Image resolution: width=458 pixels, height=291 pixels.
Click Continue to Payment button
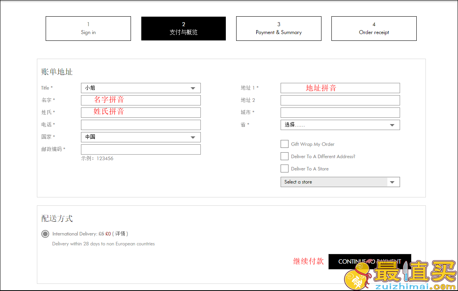click(x=370, y=262)
